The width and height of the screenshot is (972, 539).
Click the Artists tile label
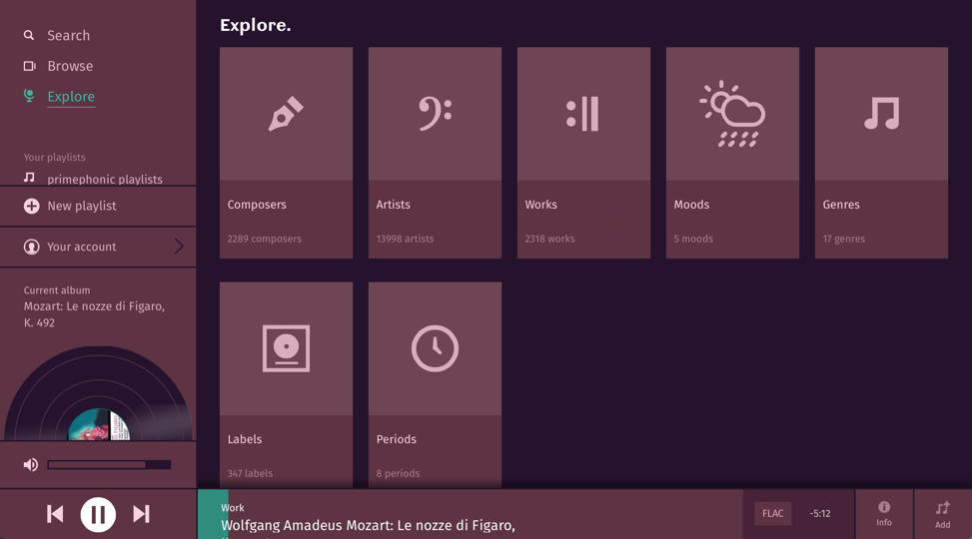[x=393, y=205]
